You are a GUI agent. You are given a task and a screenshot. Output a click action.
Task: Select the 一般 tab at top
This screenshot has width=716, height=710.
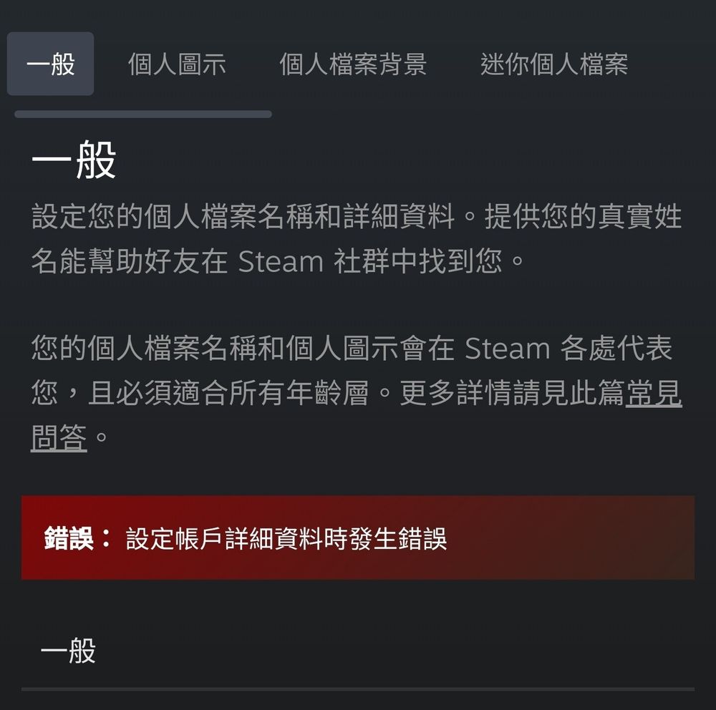pyautogui.click(x=50, y=64)
